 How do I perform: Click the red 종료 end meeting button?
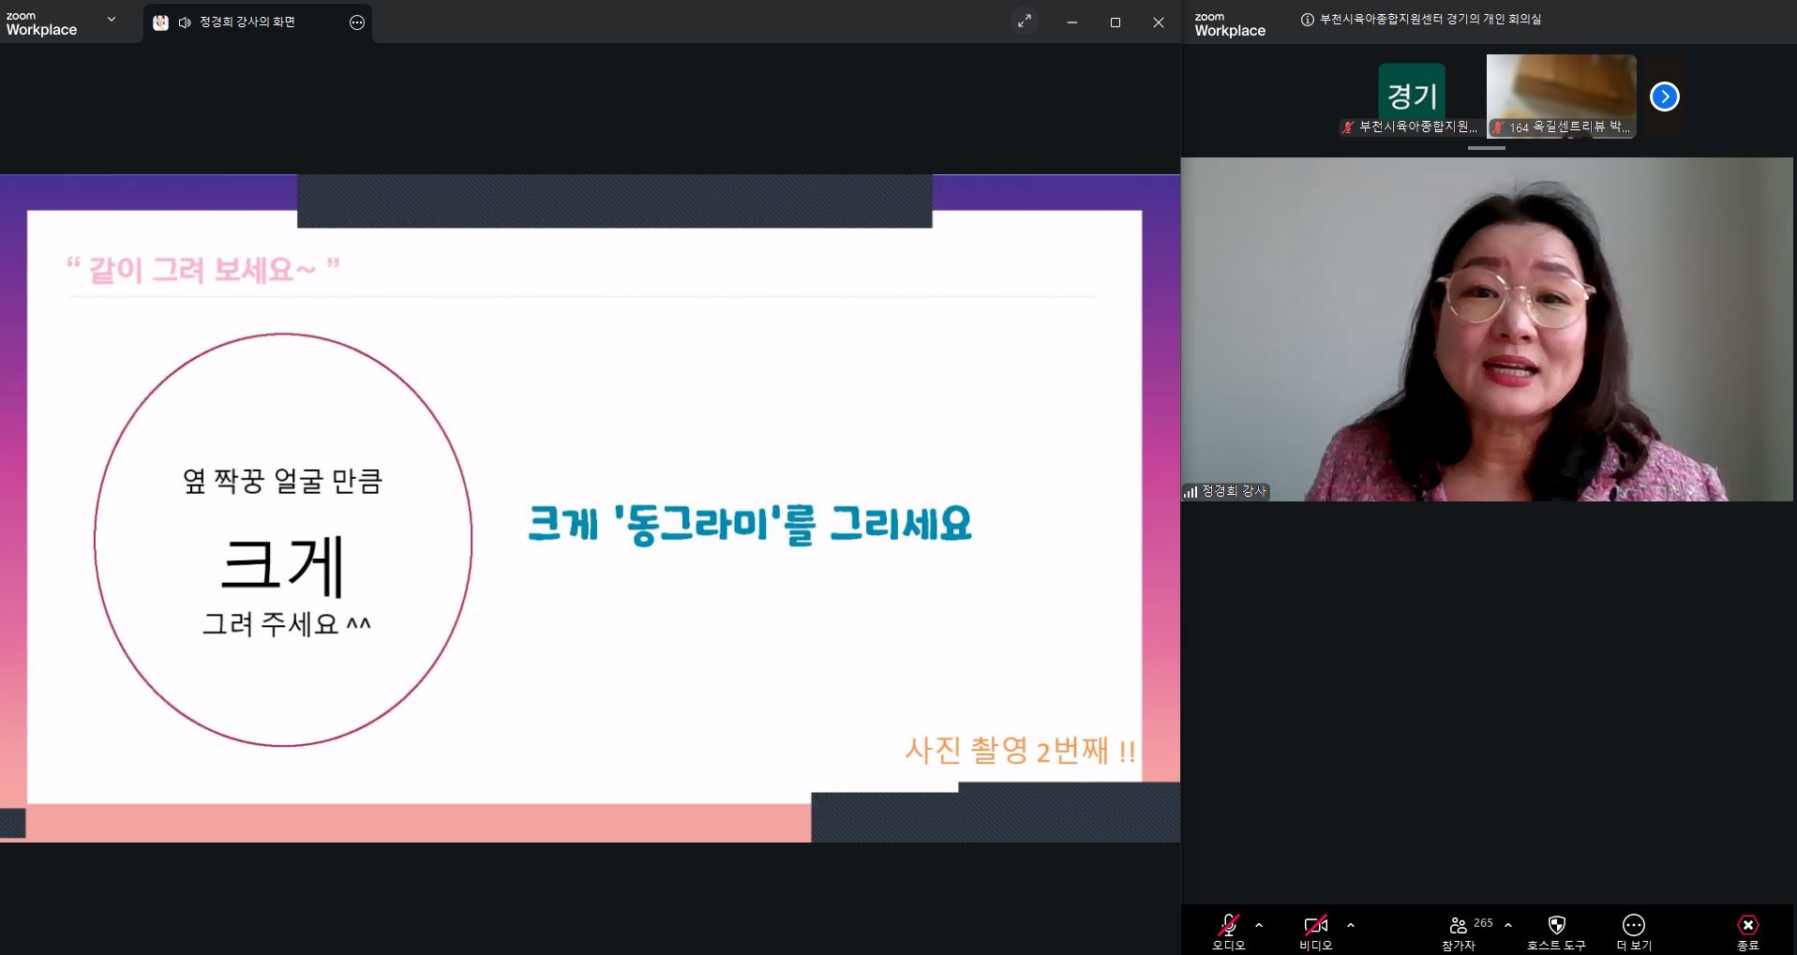(1747, 926)
